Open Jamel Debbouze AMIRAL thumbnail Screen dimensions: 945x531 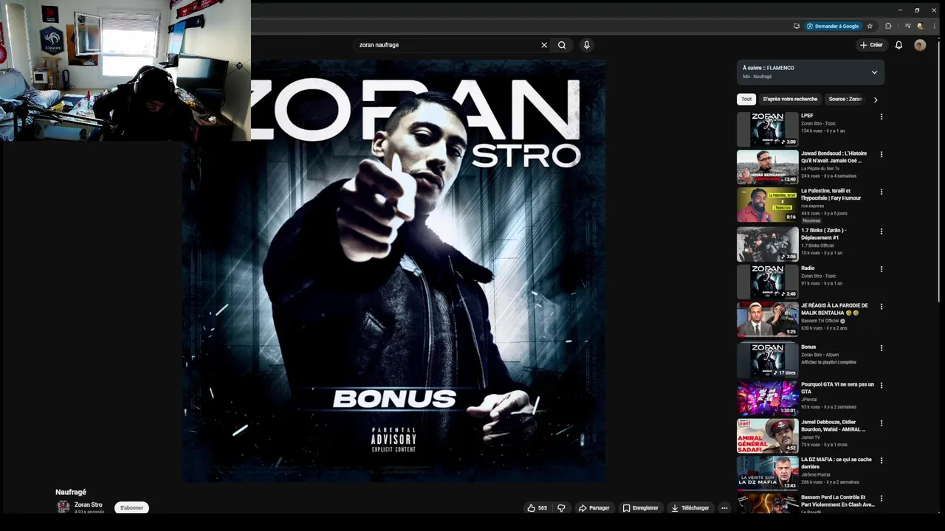tap(768, 436)
